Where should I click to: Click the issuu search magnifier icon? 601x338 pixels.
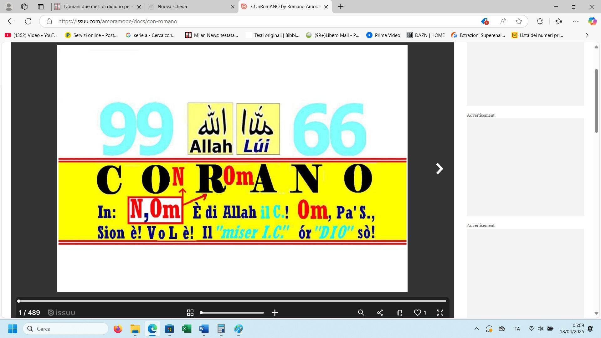pyautogui.click(x=361, y=313)
